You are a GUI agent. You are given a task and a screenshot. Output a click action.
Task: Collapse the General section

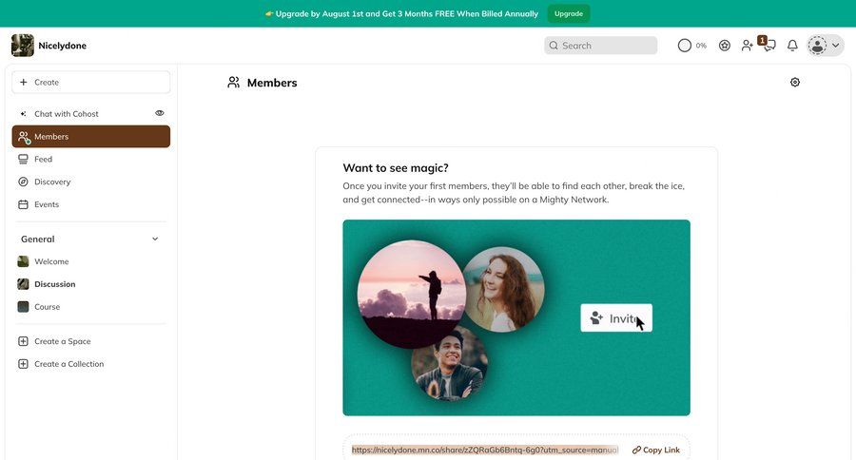[x=155, y=239]
